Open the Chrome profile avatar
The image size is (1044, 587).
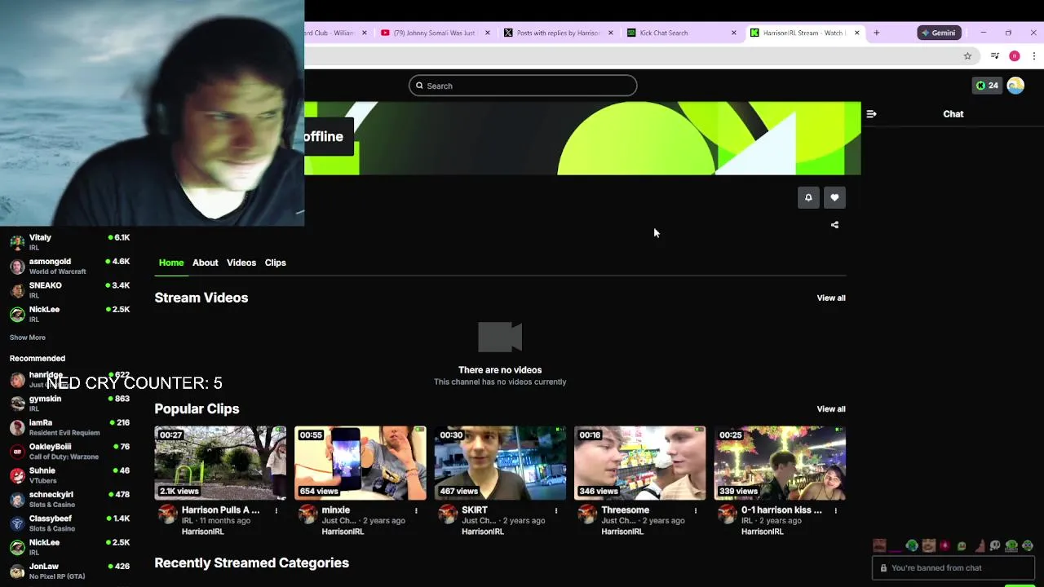pyautogui.click(x=1015, y=56)
